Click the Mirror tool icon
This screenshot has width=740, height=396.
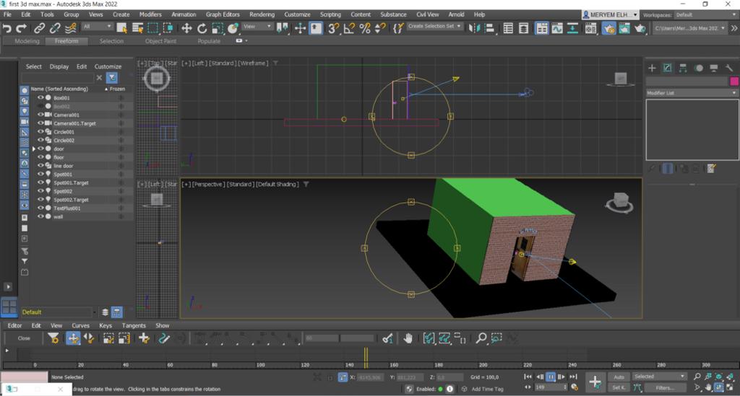(474, 28)
